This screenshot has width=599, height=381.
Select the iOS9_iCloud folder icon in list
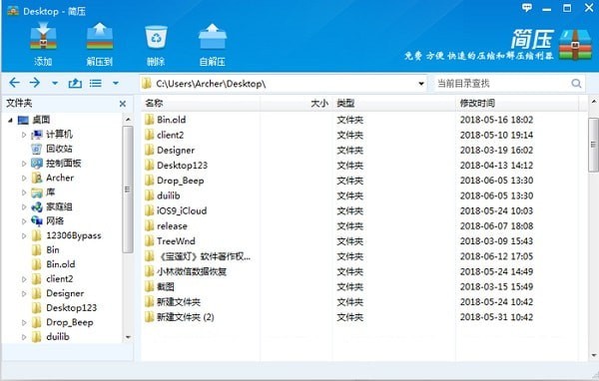(149, 210)
